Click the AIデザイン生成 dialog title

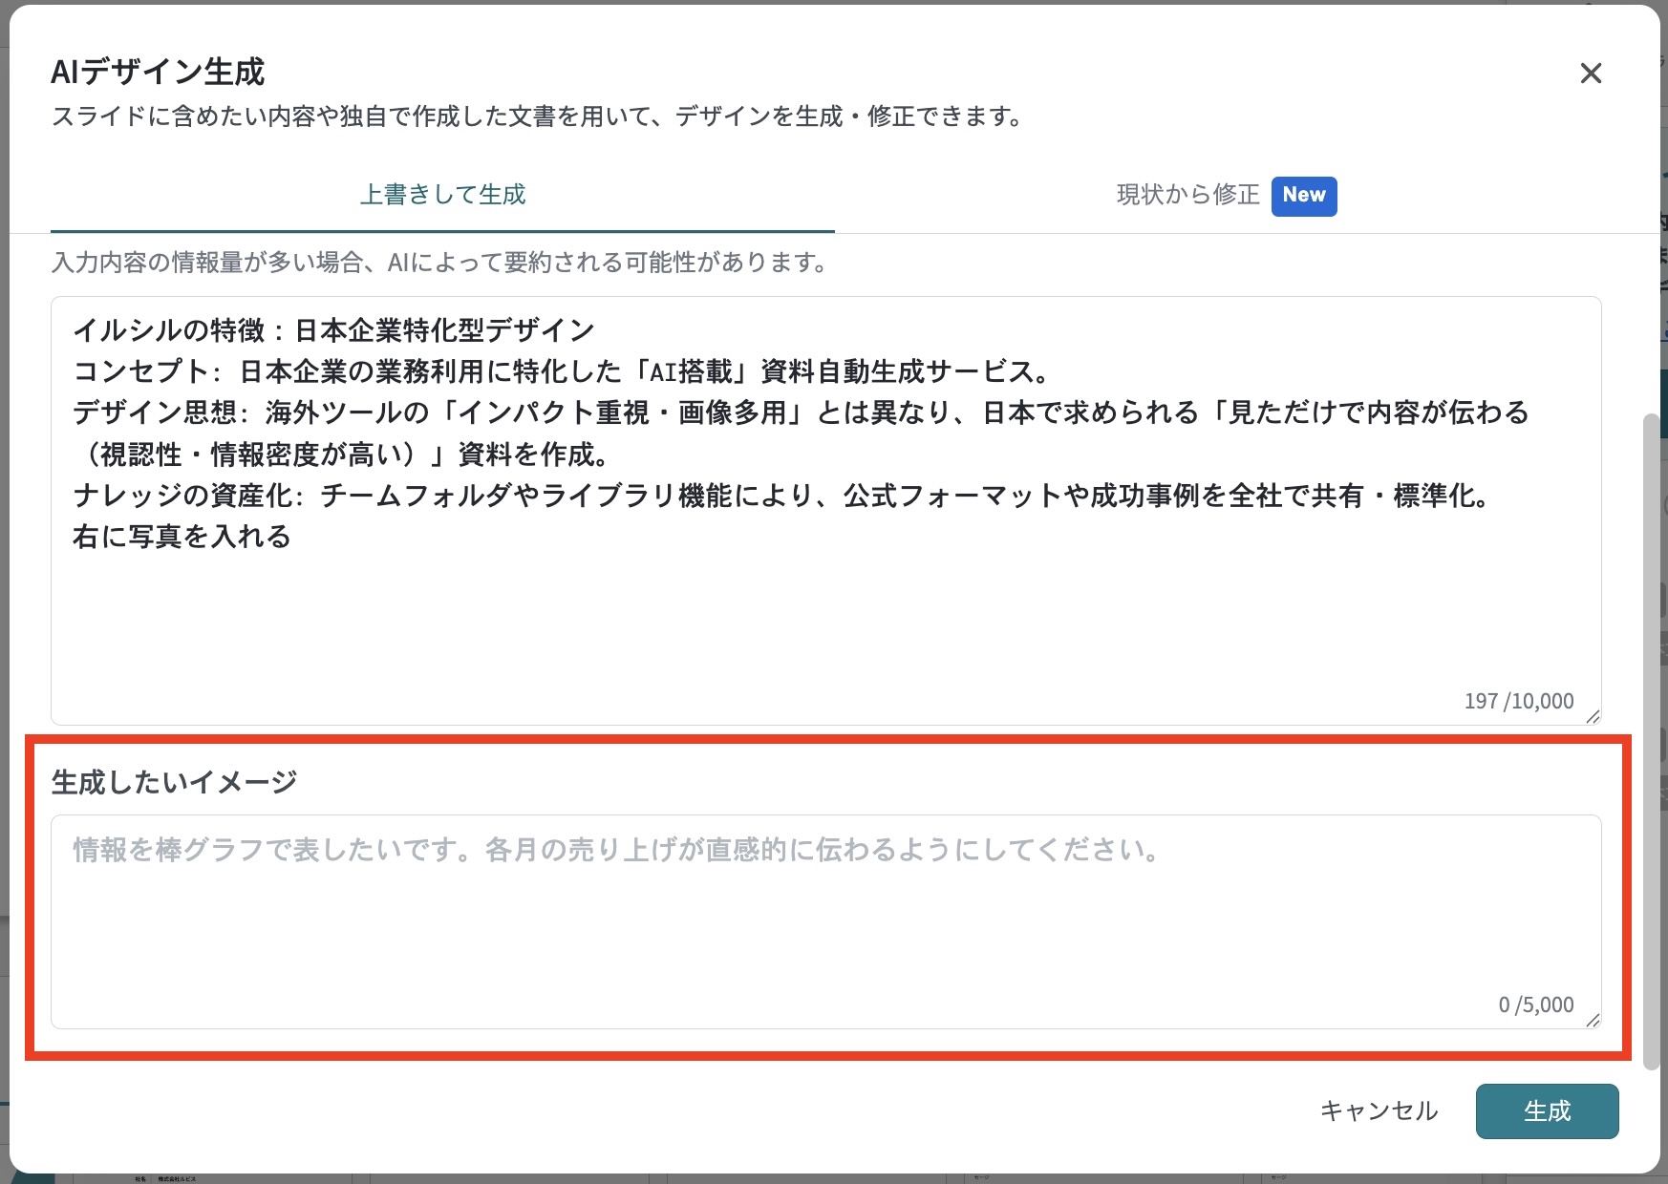pos(158,72)
